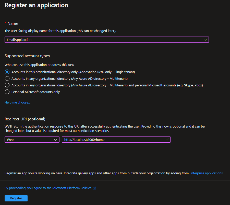This screenshot has width=230, height=205.
Task: Open the ellipsis menu beside the page title
Action: tap(76, 5)
